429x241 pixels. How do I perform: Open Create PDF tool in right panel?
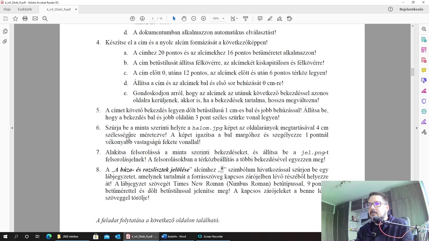coord(424,60)
